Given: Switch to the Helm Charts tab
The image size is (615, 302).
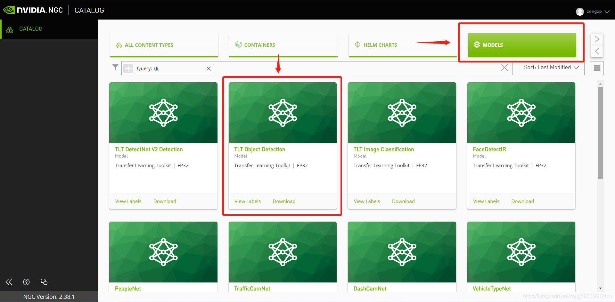Looking at the screenshot, I should coord(403,45).
